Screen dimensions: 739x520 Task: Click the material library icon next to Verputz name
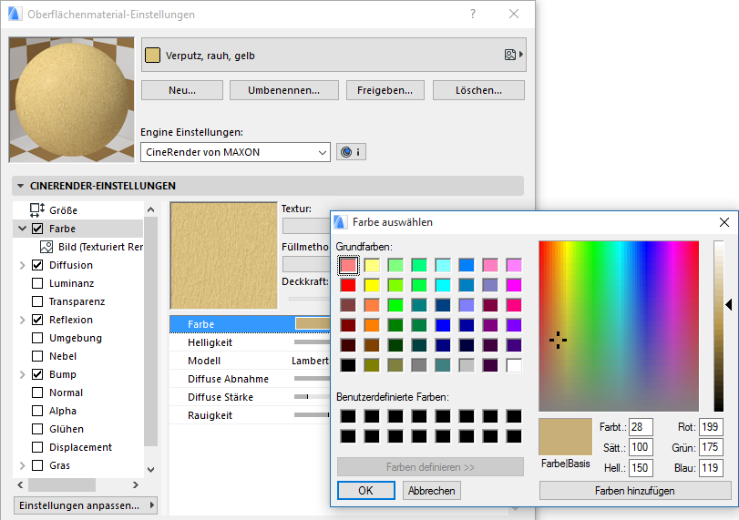pyautogui.click(x=513, y=55)
